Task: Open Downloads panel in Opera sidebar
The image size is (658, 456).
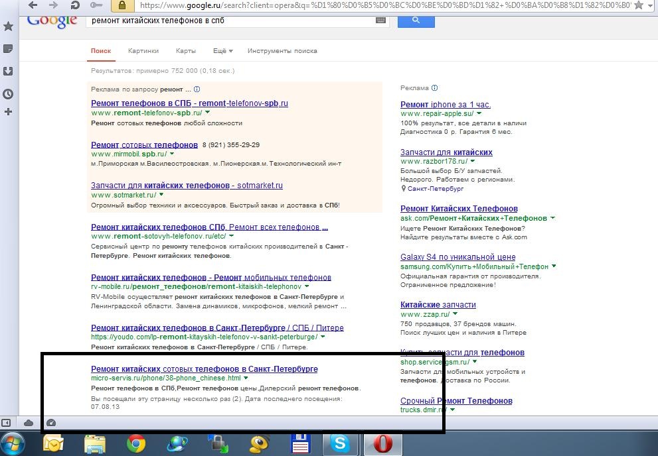Action: click(x=8, y=71)
